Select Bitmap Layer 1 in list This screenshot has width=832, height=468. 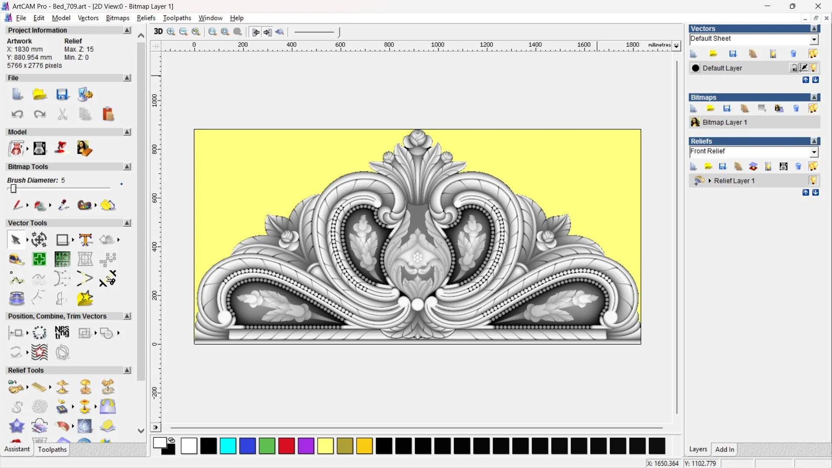point(725,122)
